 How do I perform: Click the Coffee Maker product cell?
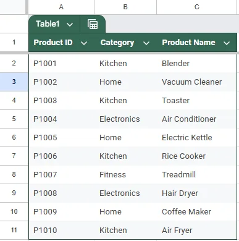[197, 211]
